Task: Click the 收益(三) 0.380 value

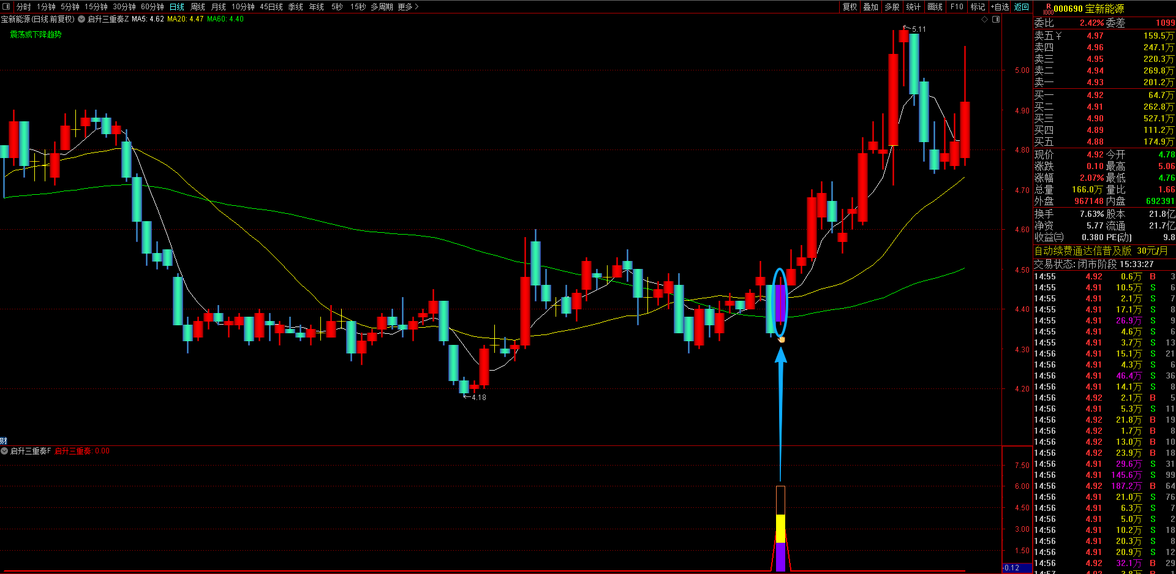Action: pyautogui.click(x=1092, y=238)
